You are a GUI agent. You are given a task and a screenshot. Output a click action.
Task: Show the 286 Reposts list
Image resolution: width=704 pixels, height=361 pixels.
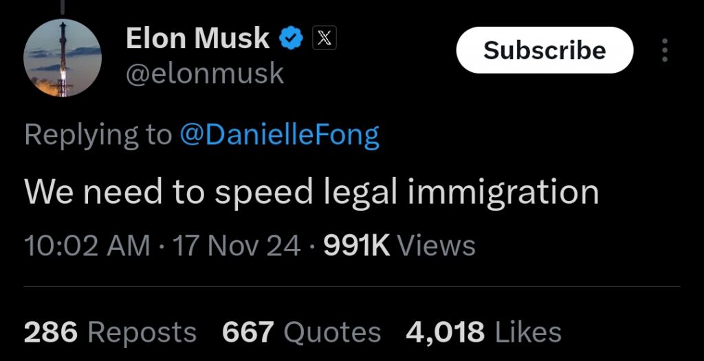click(x=110, y=332)
